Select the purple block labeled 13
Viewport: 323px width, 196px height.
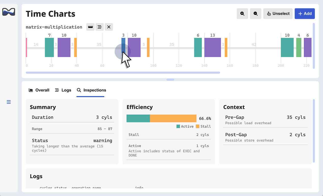212,47
